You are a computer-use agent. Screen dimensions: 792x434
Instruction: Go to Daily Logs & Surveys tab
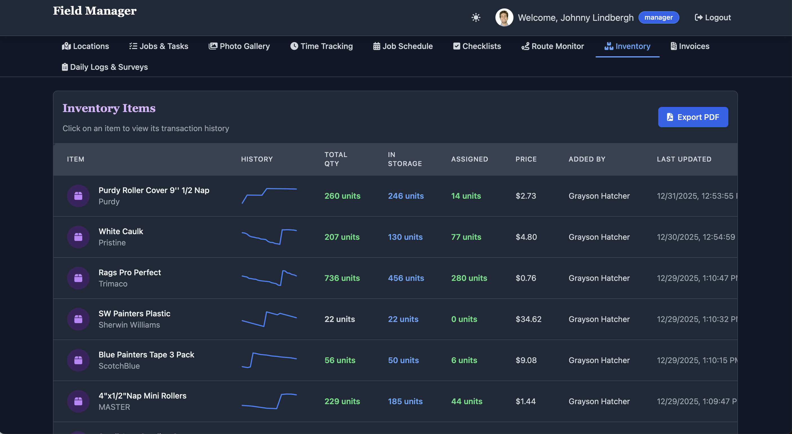104,67
